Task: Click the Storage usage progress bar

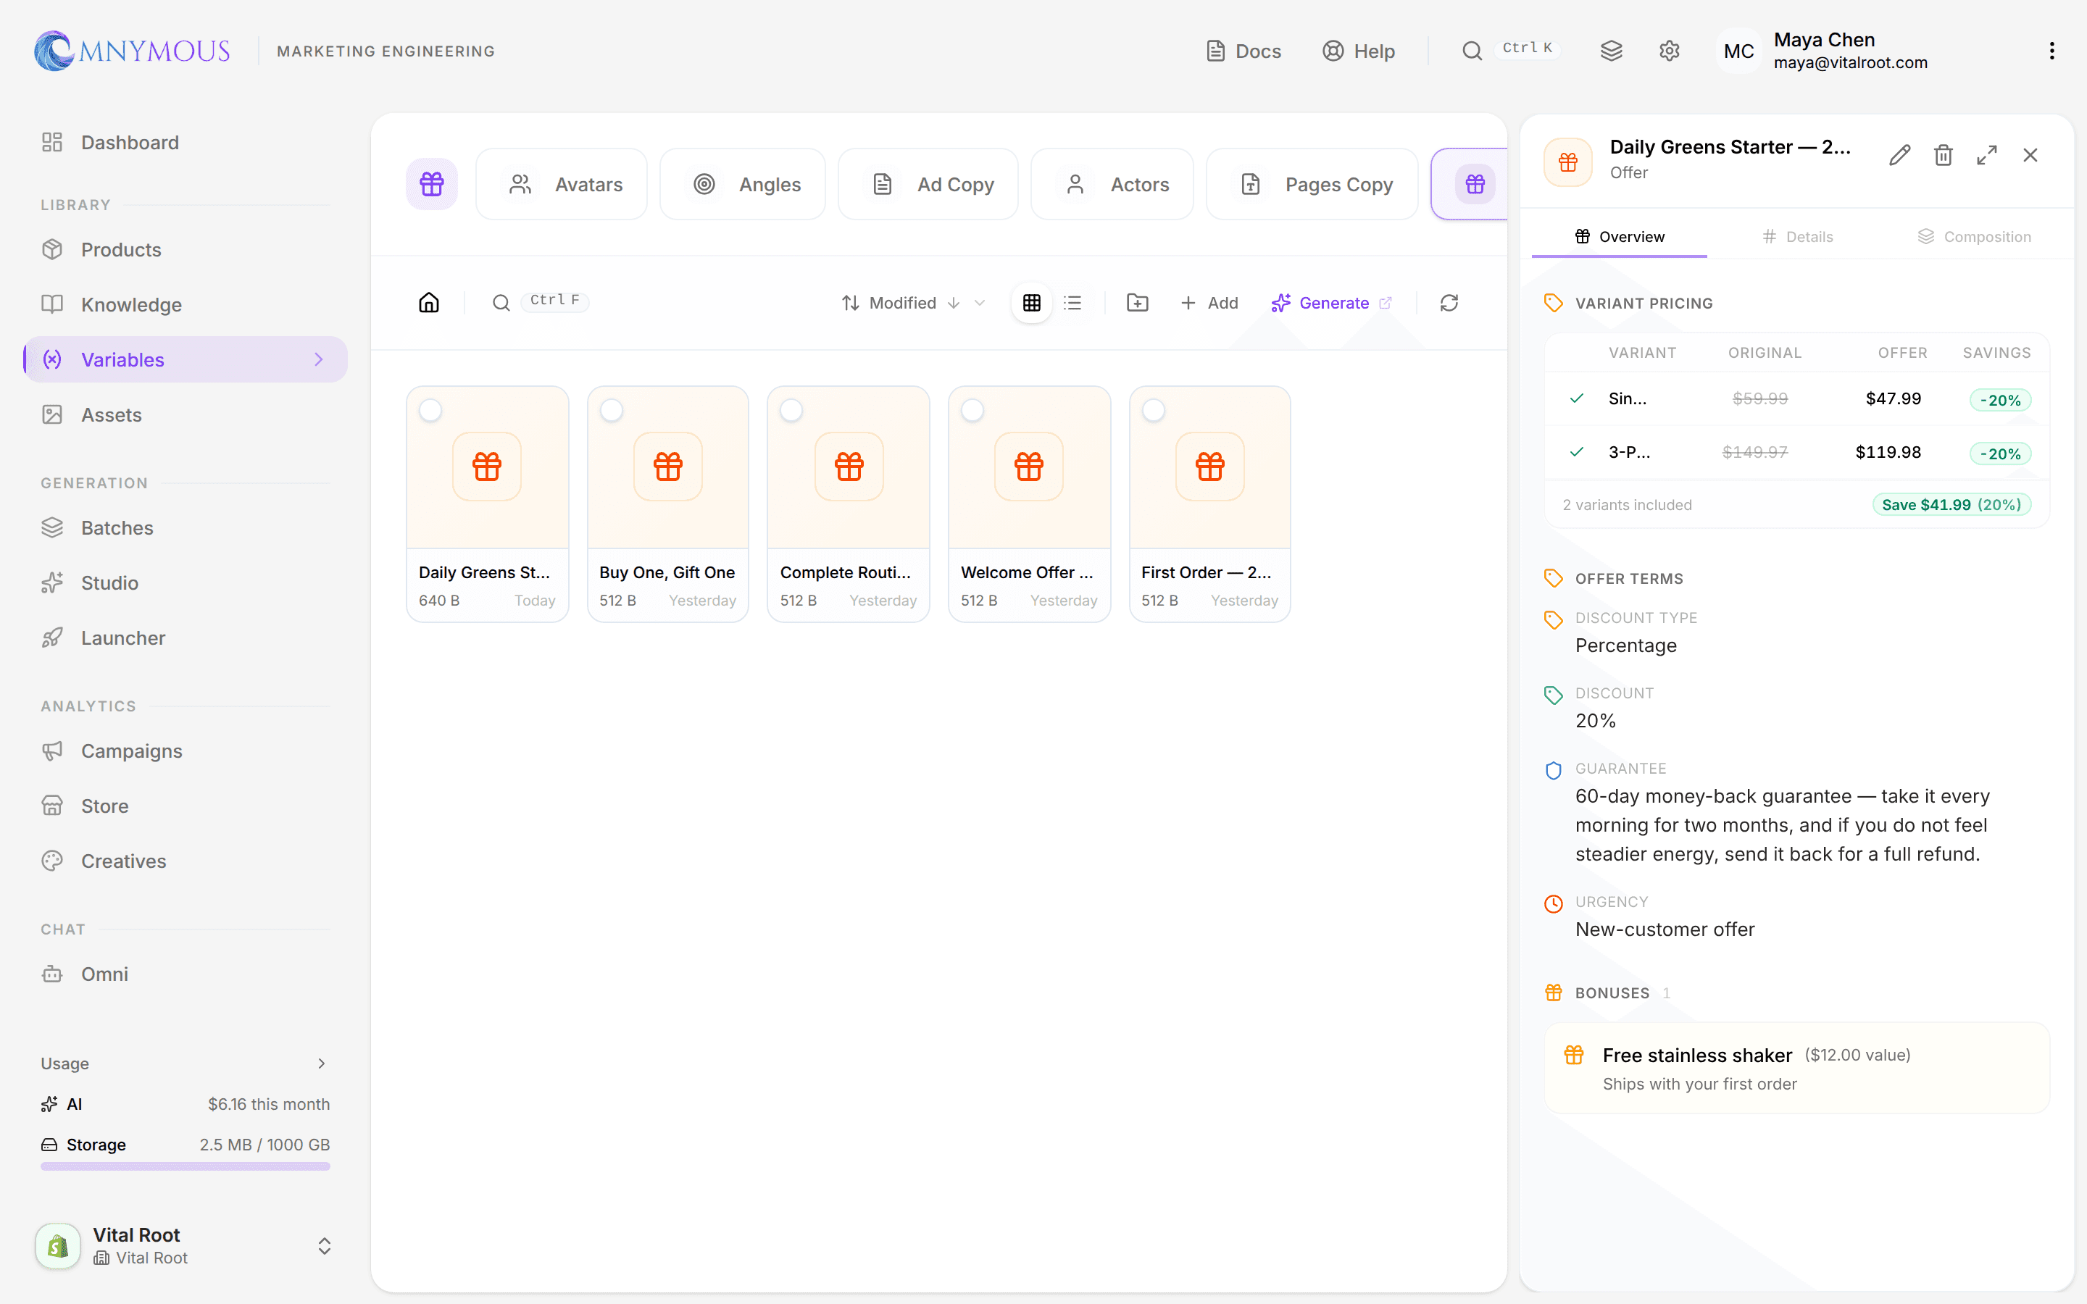Action: click(x=186, y=1166)
